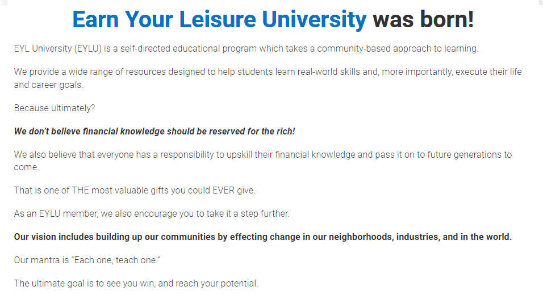Click the "was born!" heading text
The width and height of the screenshot is (543, 295).
423,20
